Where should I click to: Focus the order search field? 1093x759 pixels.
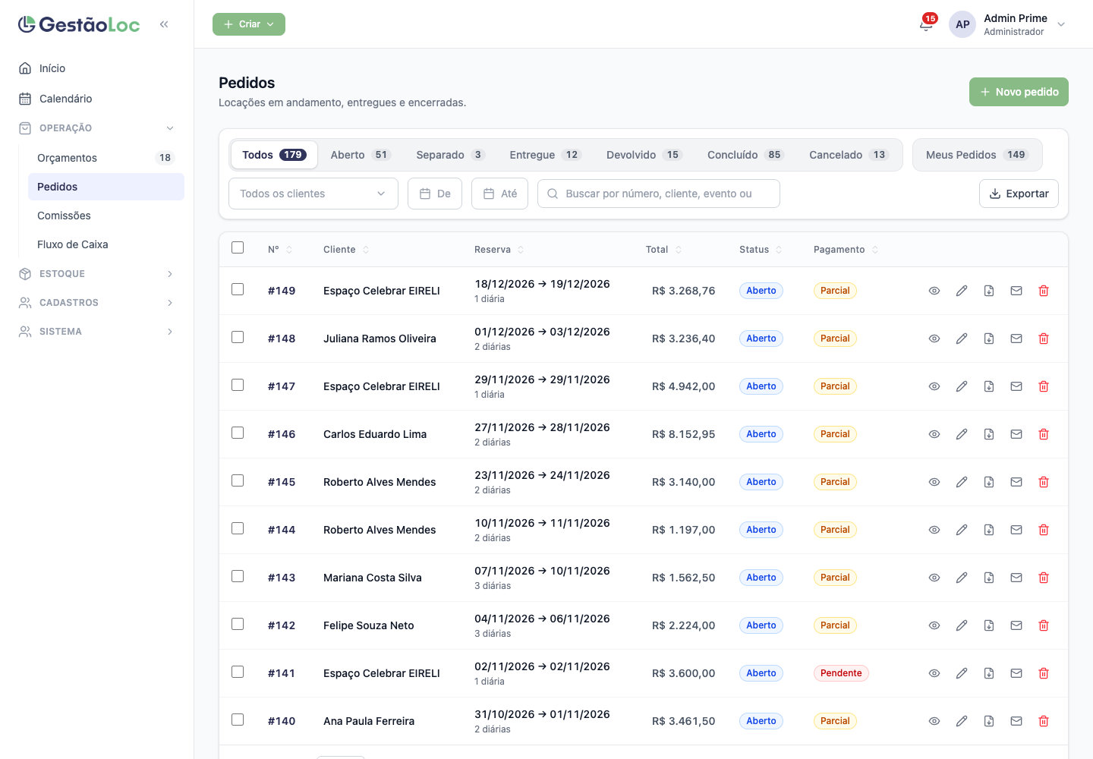coord(659,194)
